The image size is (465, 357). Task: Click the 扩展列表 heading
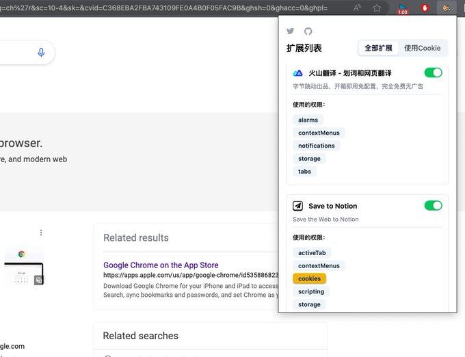(x=304, y=48)
